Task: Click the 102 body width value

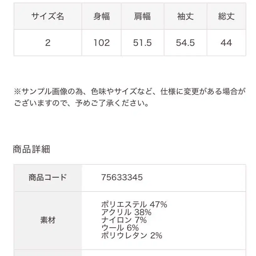Action: (x=102, y=43)
